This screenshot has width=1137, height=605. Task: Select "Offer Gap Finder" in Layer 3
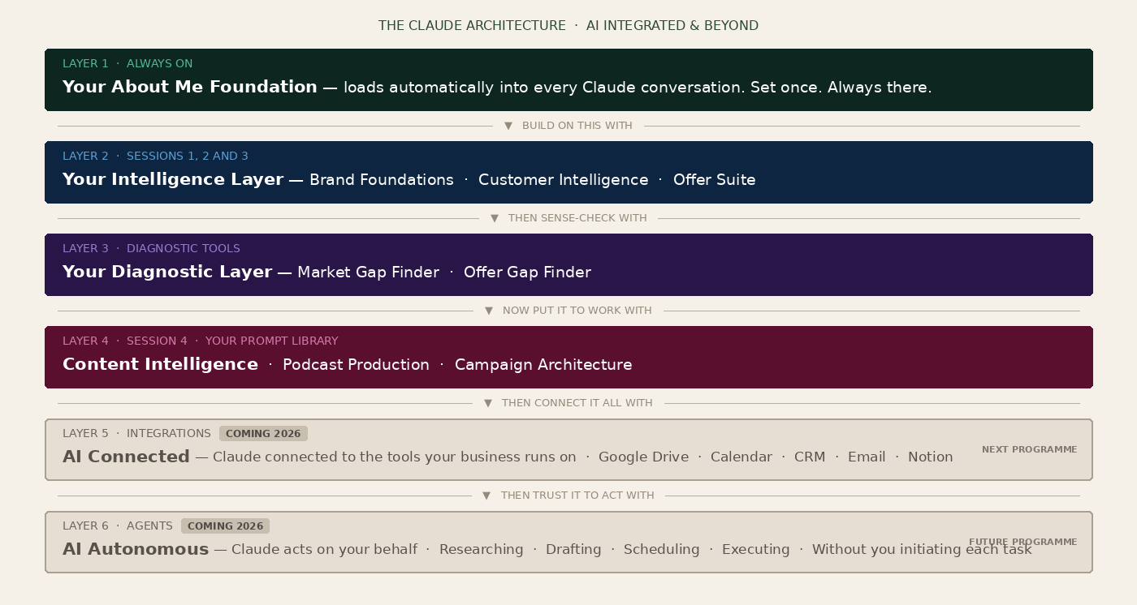[x=527, y=272]
